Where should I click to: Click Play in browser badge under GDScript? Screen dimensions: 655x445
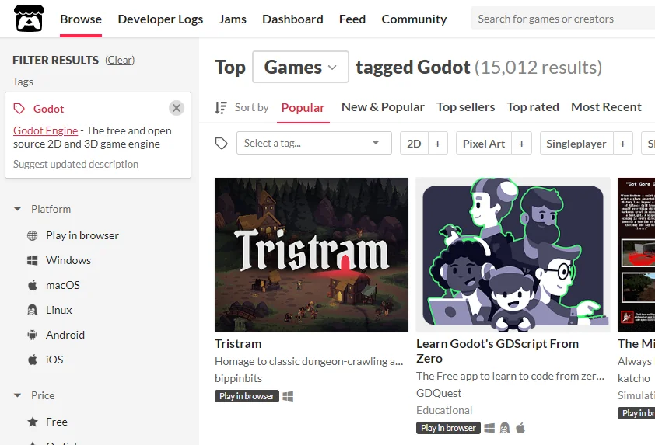[448, 428]
